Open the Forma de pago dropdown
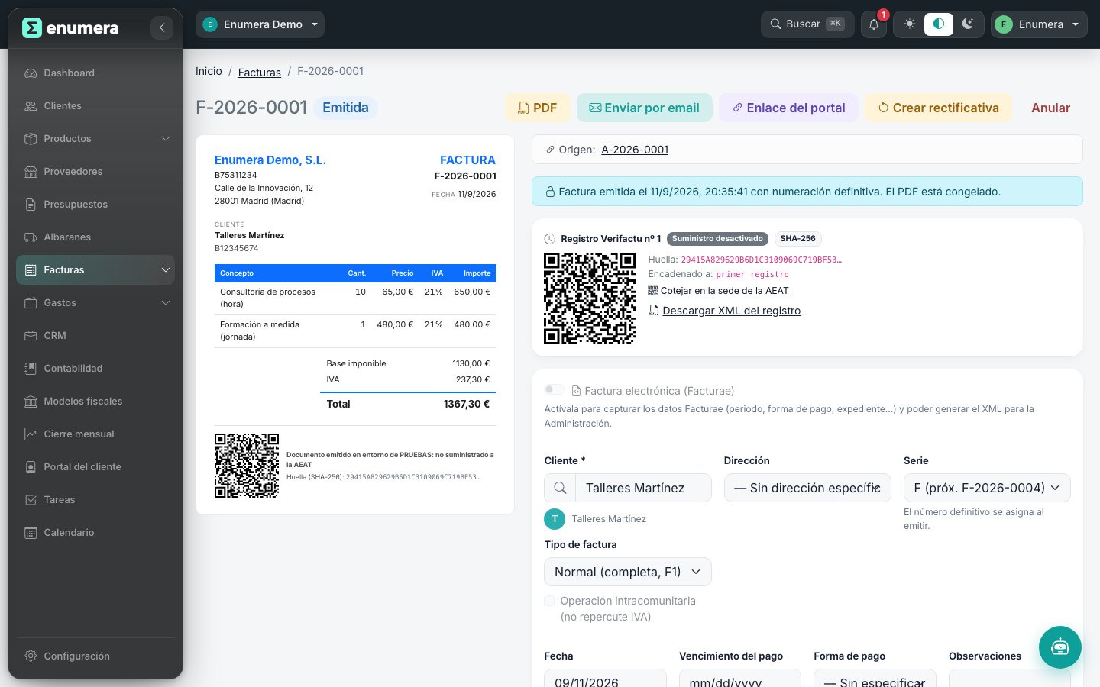The image size is (1100, 687). tap(875, 678)
